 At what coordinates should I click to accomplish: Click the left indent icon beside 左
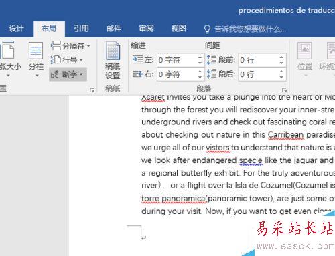(137, 60)
